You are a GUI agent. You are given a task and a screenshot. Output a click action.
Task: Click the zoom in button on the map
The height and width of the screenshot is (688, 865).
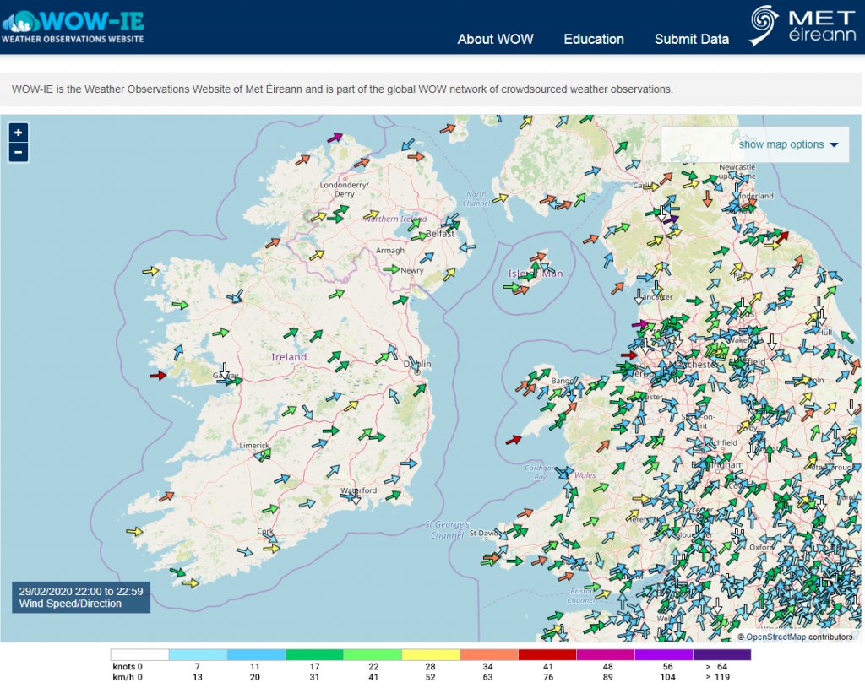click(x=18, y=133)
